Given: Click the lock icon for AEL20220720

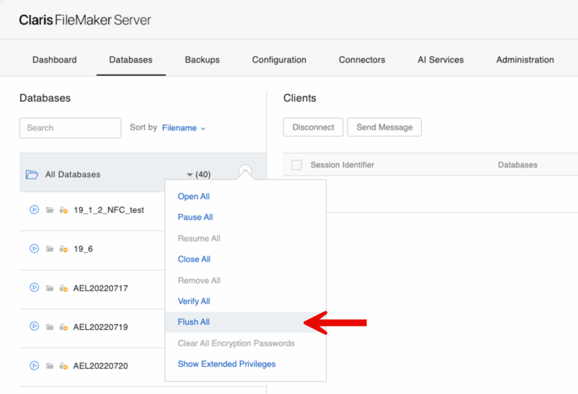Looking at the screenshot, I should click(64, 366).
